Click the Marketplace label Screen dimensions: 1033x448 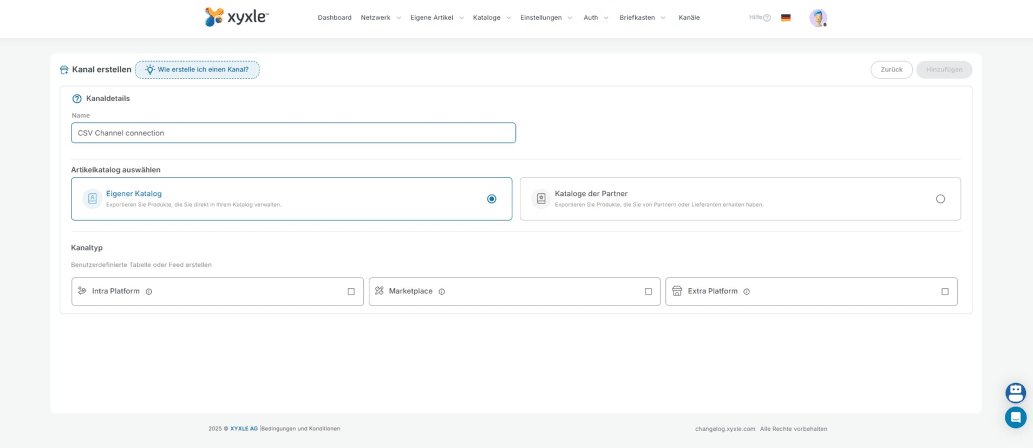(x=411, y=291)
